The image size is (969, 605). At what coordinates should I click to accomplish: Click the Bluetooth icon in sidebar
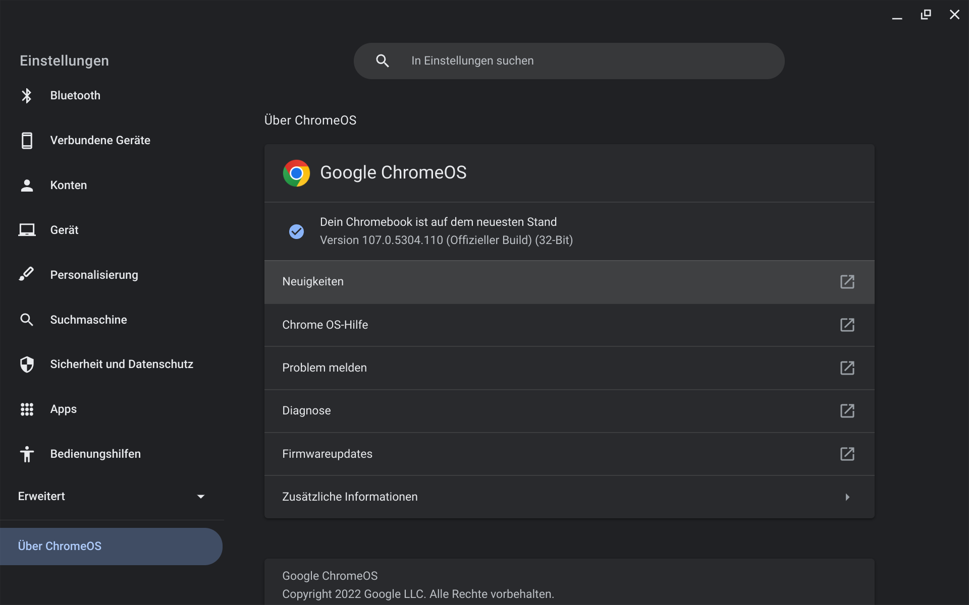(x=27, y=95)
